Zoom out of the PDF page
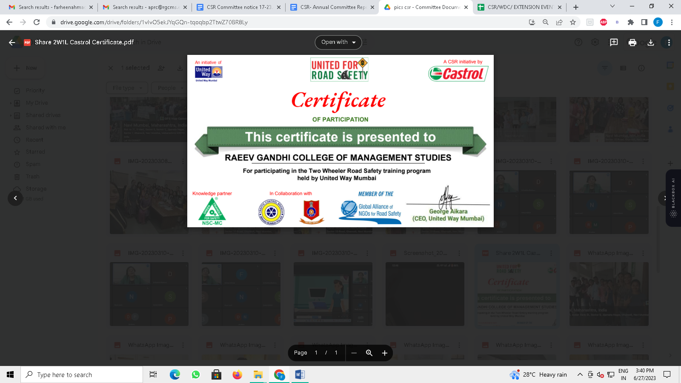 354,353
